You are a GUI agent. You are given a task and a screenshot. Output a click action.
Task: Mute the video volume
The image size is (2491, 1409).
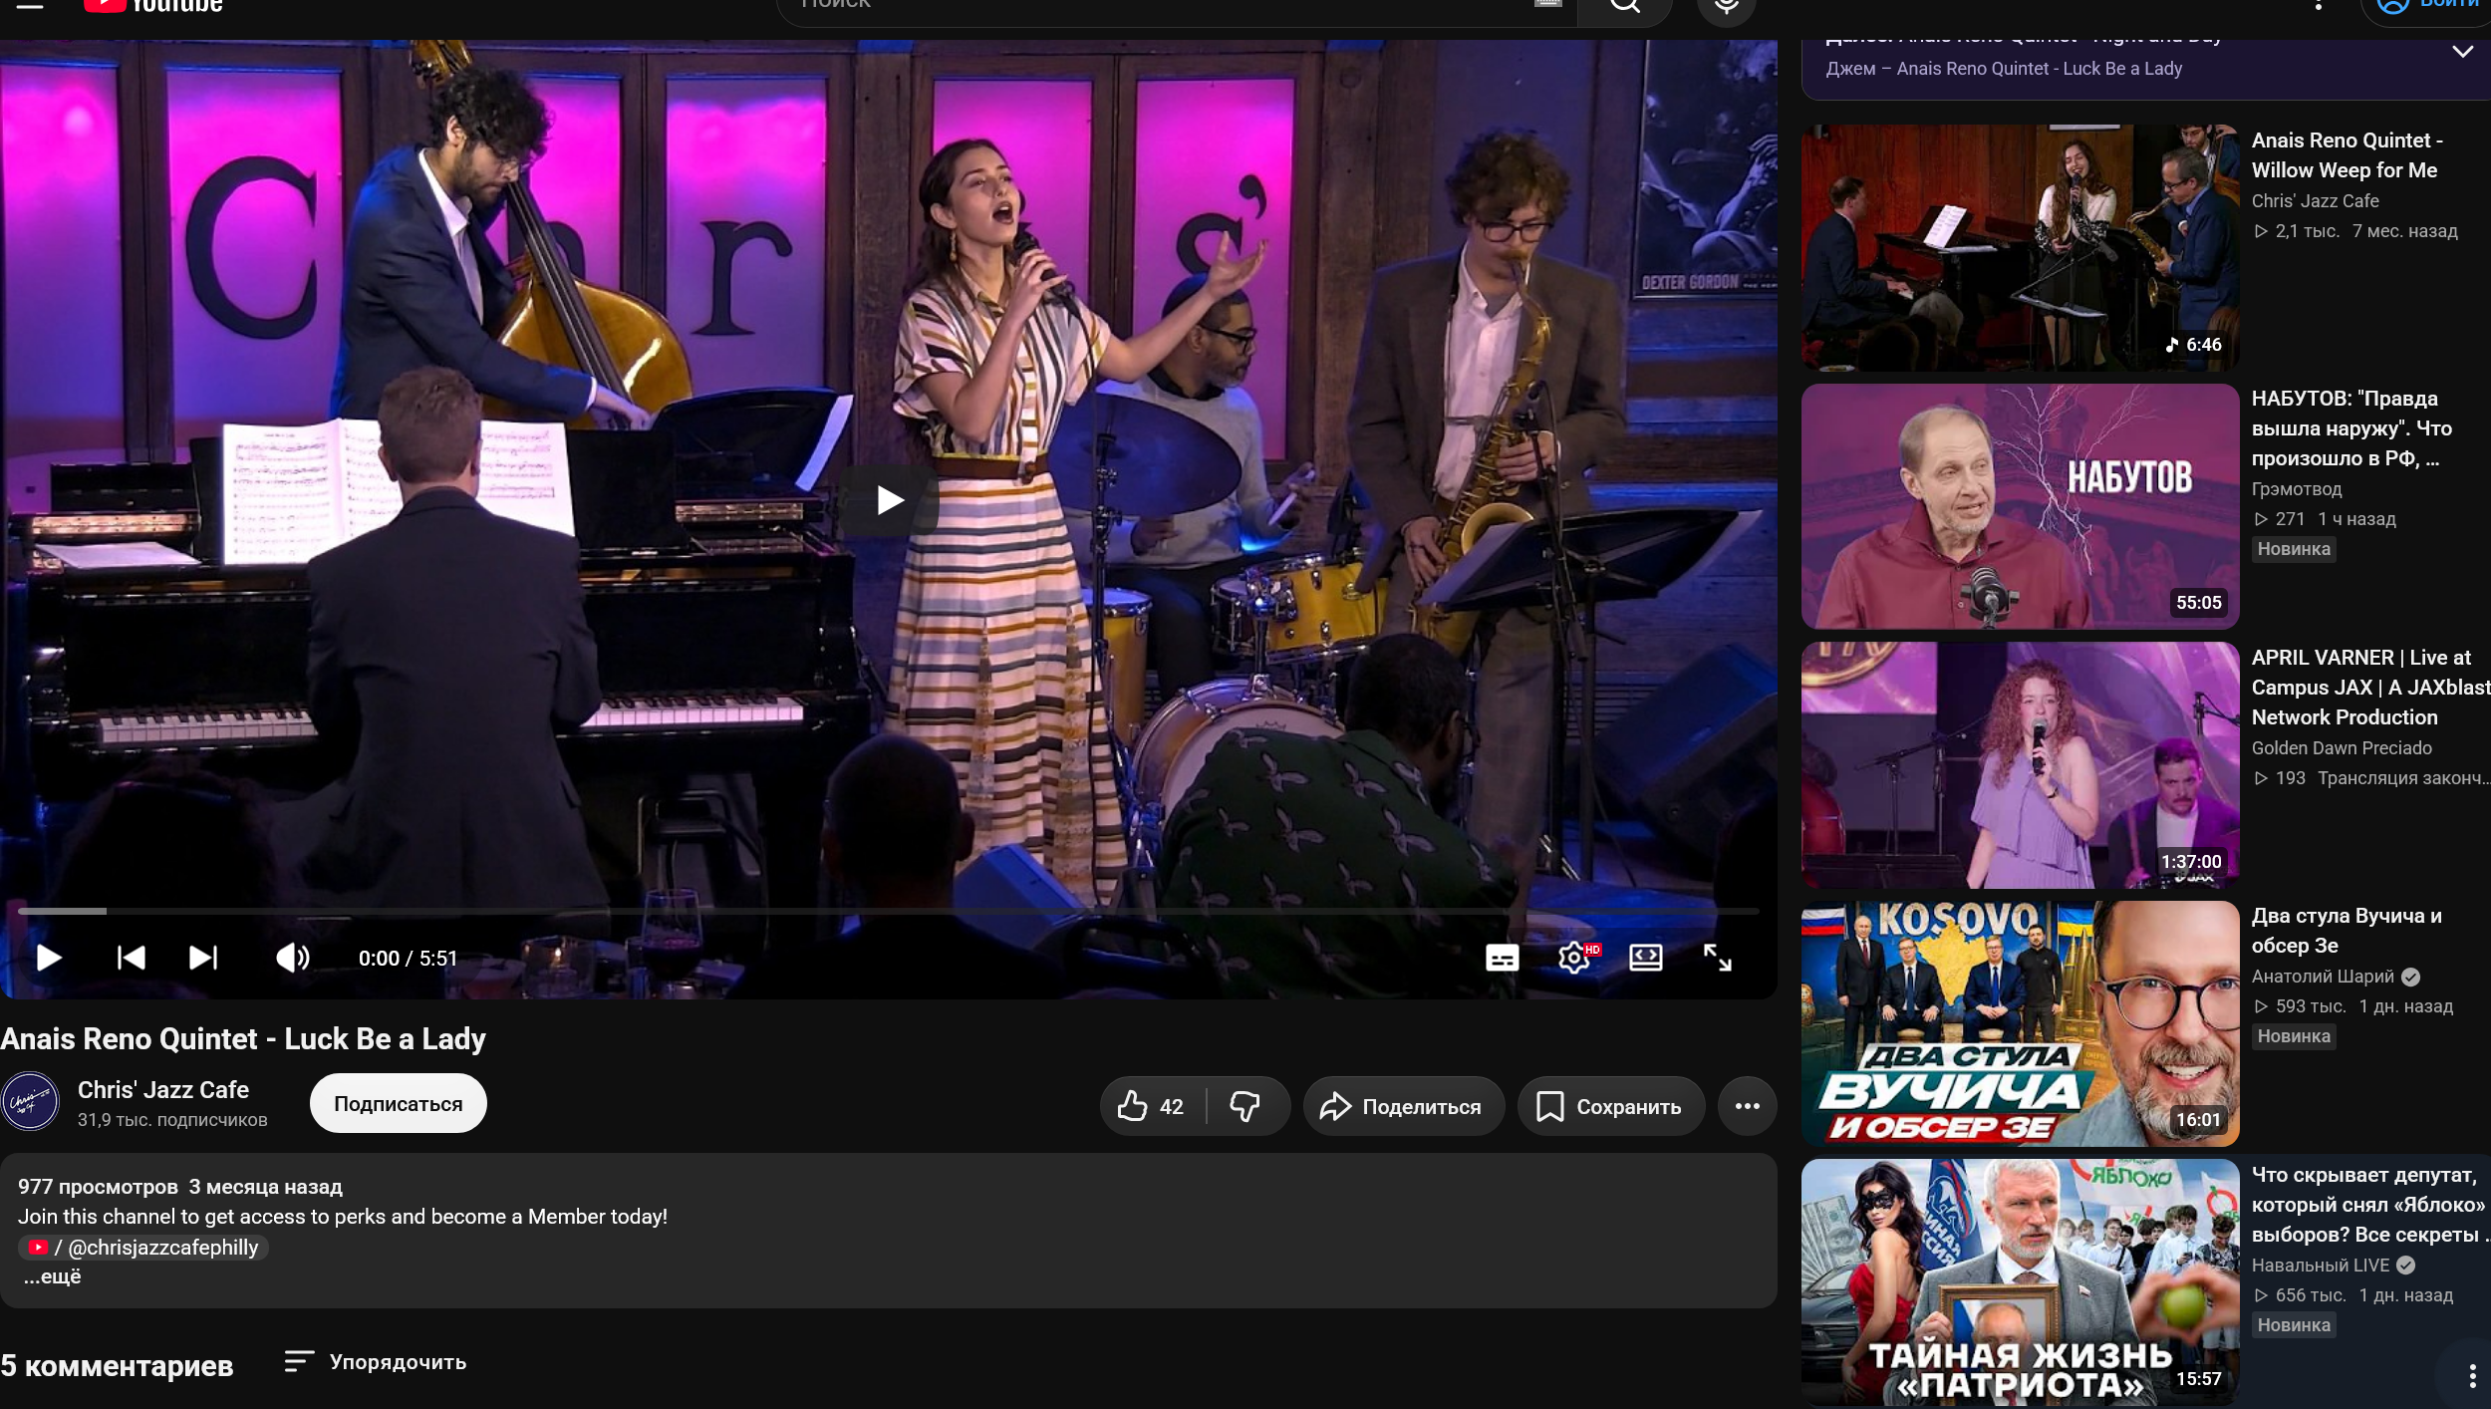[292, 958]
